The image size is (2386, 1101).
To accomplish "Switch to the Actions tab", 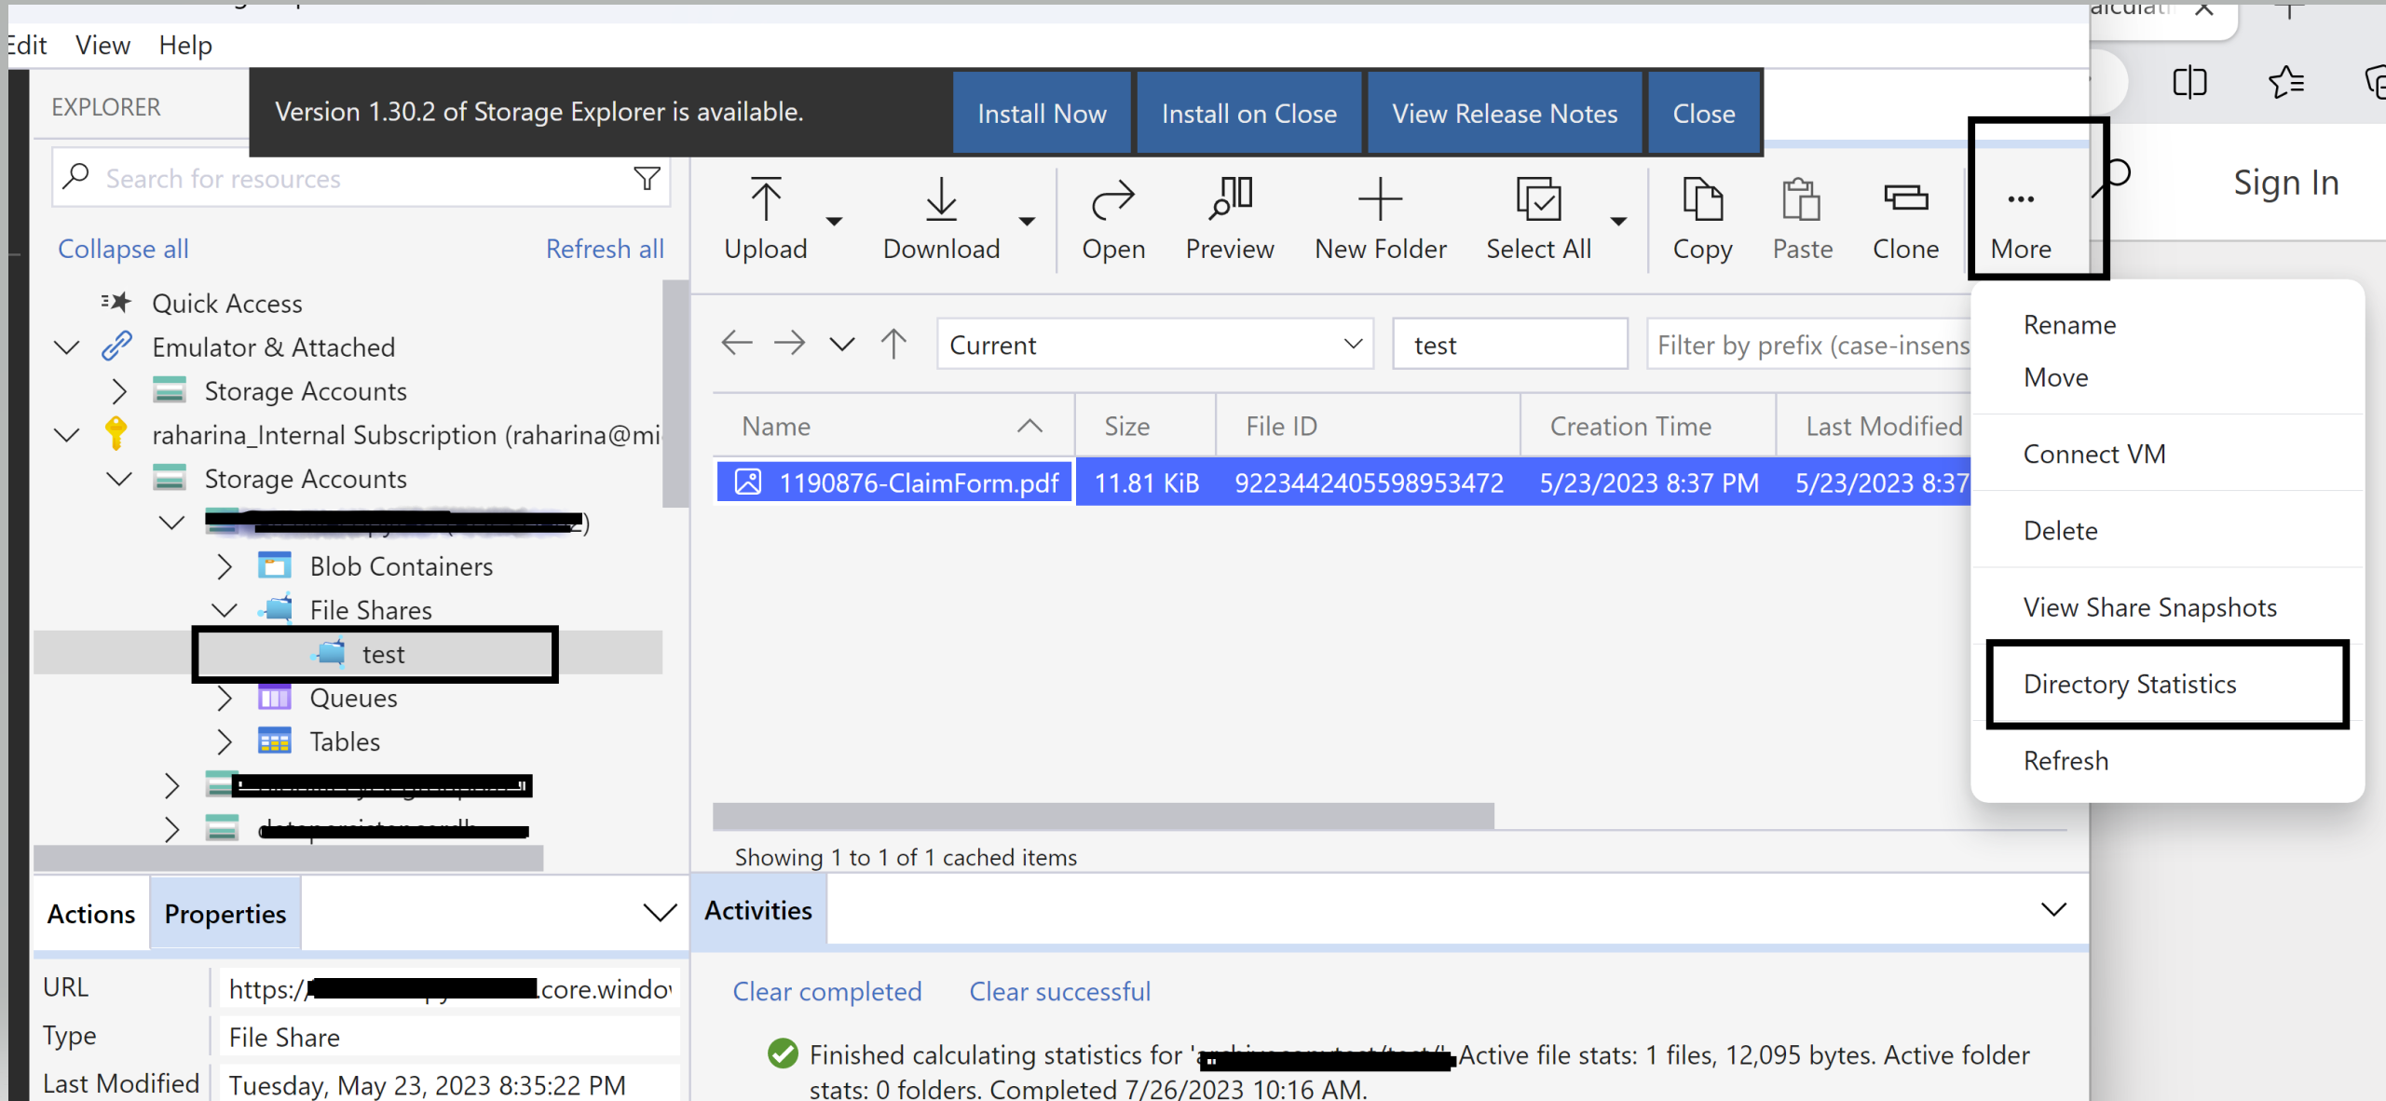I will coord(91,914).
